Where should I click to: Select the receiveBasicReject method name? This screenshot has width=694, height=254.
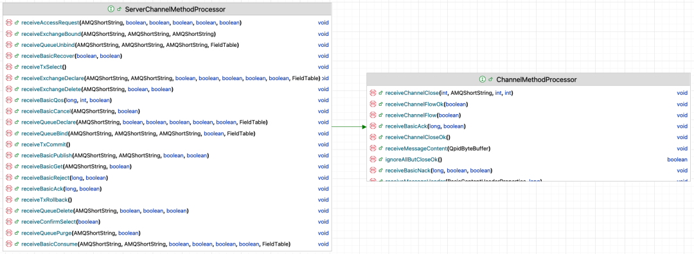coord(45,177)
